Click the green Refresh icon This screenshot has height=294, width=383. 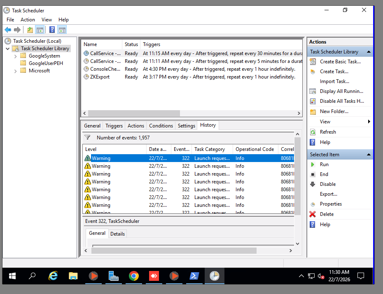[x=313, y=132]
